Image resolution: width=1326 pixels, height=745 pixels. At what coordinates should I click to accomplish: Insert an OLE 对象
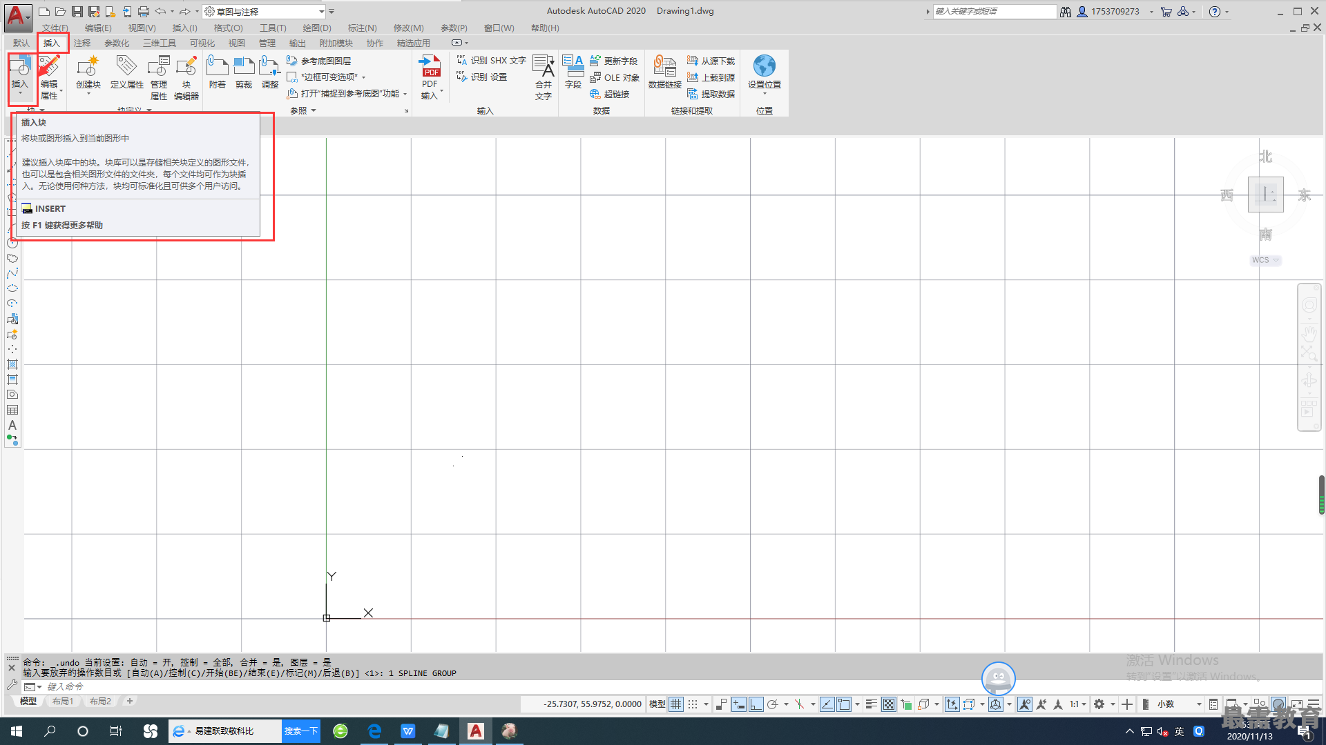(614, 77)
